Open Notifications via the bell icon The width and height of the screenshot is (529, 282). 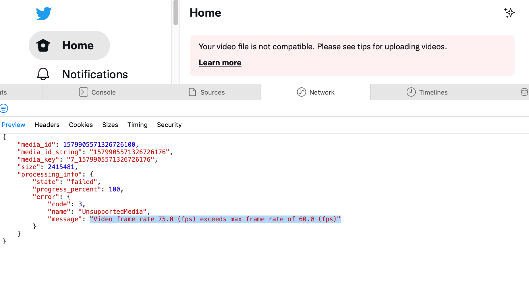[43, 74]
